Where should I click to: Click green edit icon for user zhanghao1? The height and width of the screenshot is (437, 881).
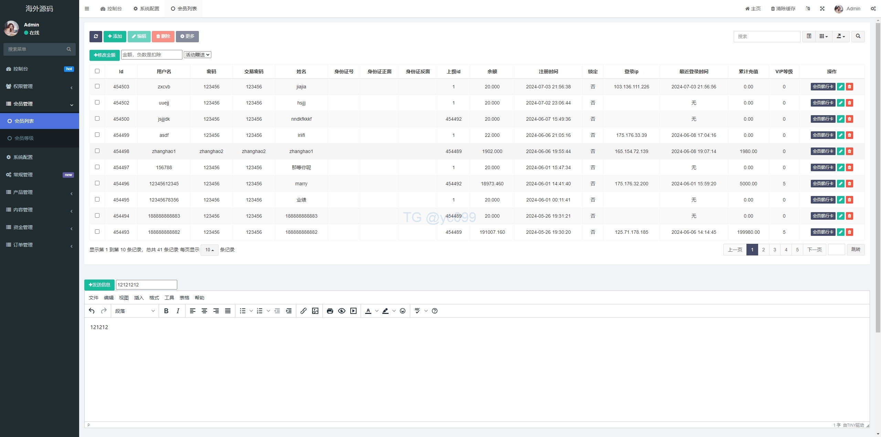point(840,151)
